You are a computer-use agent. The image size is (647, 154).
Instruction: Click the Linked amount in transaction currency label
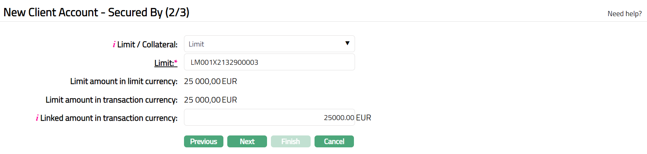click(x=109, y=118)
